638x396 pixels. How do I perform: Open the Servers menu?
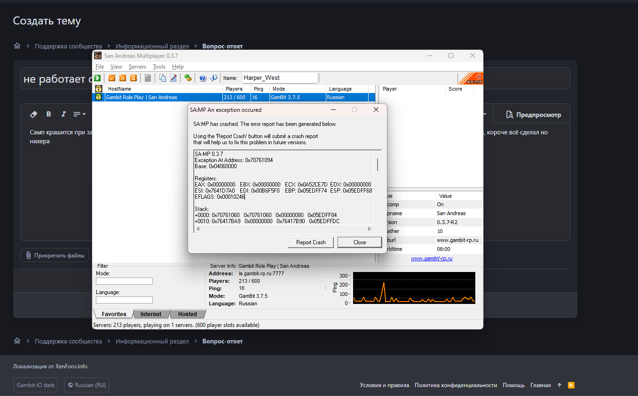click(x=137, y=67)
